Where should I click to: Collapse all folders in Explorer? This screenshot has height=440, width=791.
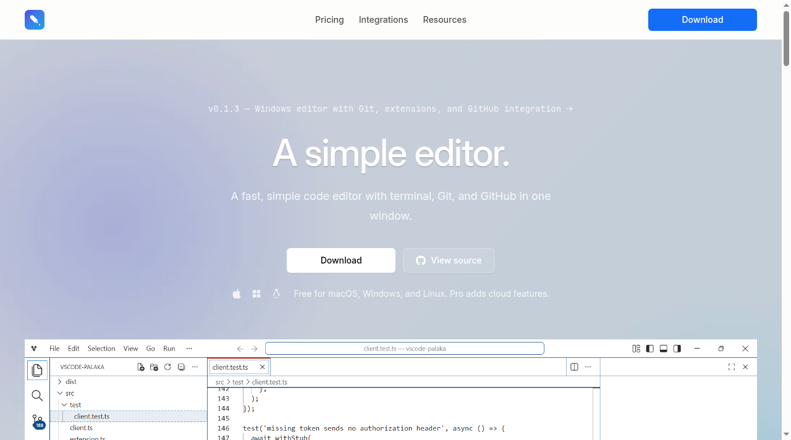click(181, 367)
